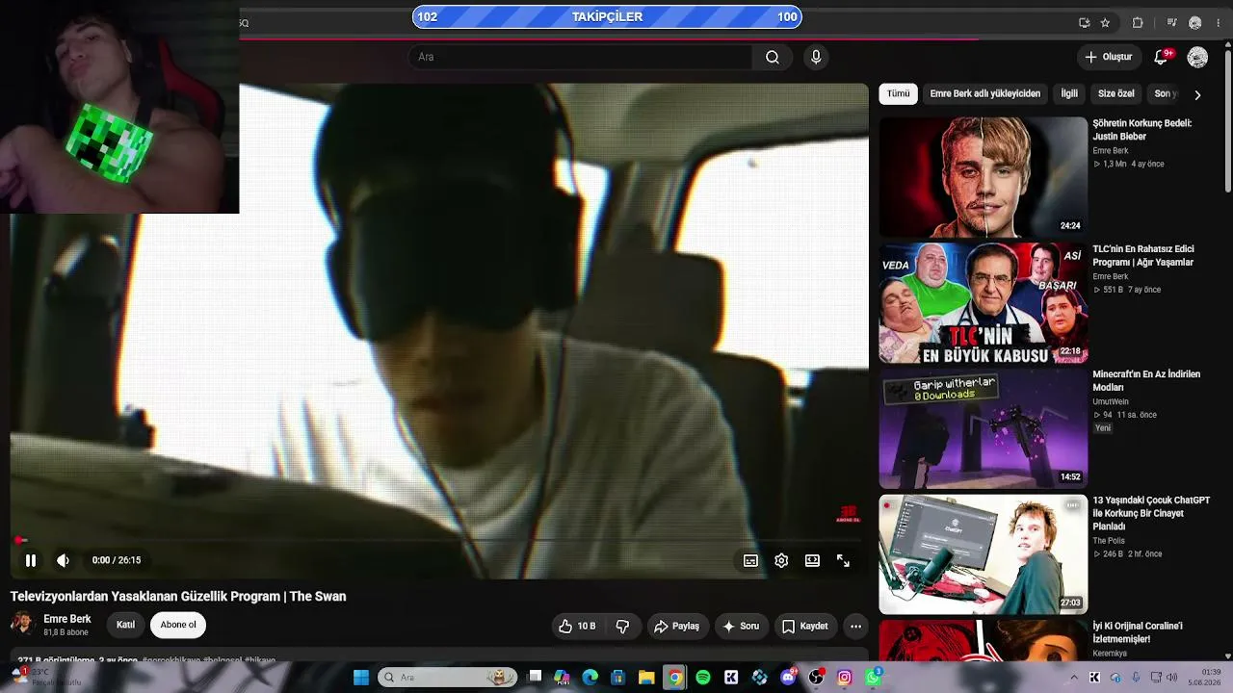Open the Justin Bieber video thumbnail
This screenshot has width=1233, height=693.
tap(983, 177)
